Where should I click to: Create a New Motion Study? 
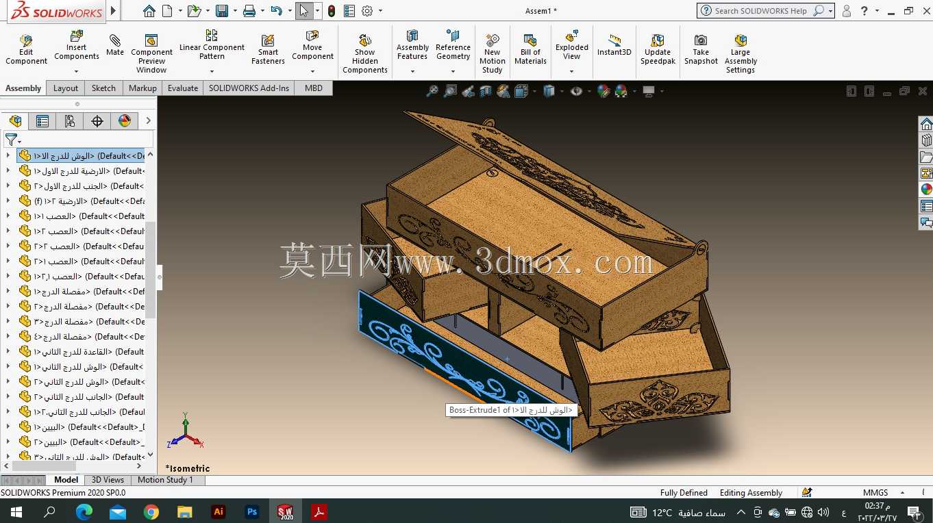pos(492,53)
